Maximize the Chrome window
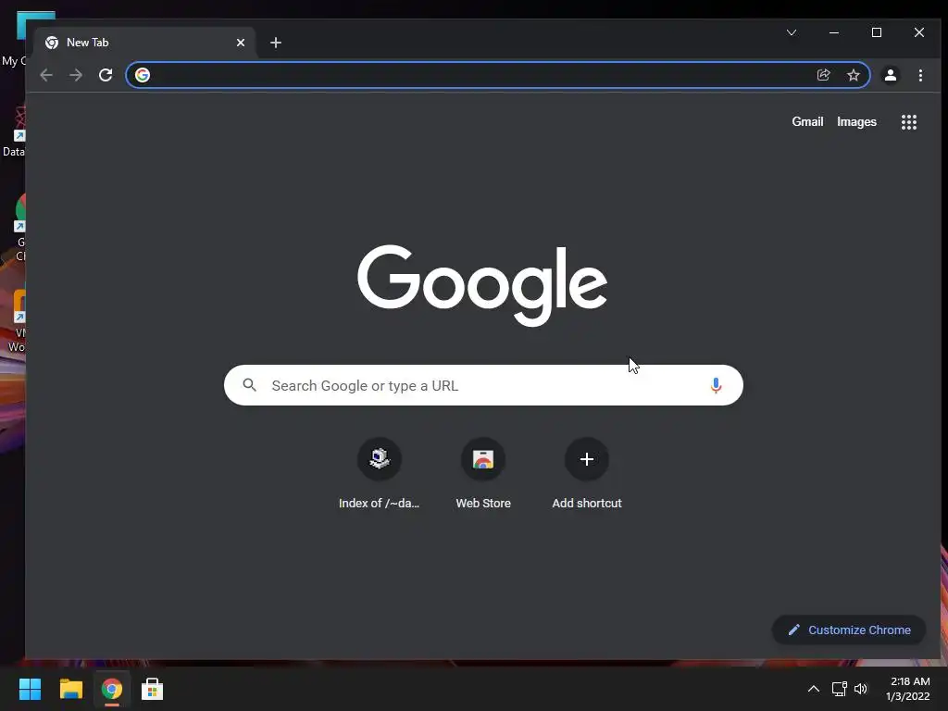Screen dimensions: 948x711 [x=877, y=32]
